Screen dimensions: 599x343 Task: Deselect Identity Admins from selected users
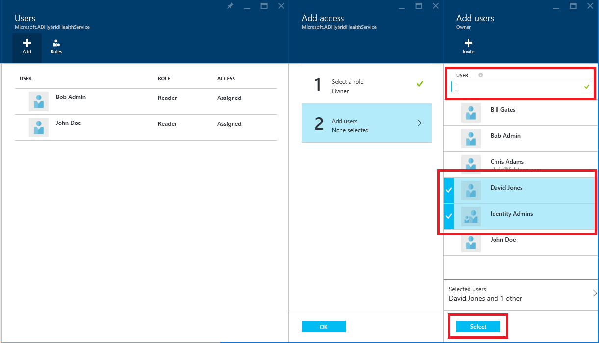pos(448,216)
